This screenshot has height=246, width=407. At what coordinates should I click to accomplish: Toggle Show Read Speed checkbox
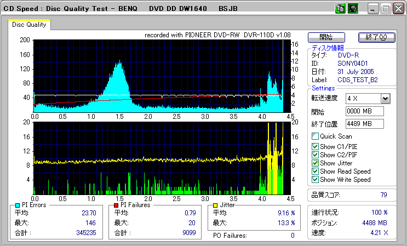(315, 171)
